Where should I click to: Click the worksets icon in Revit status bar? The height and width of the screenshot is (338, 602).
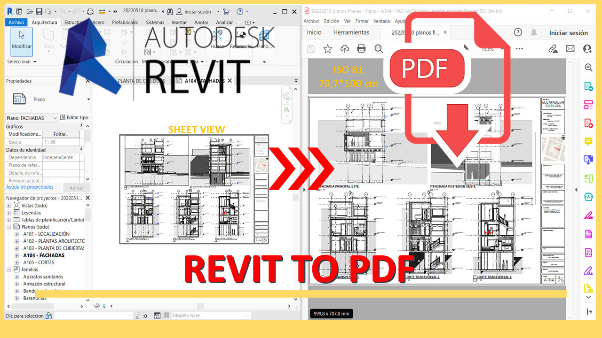coord(48,316)
